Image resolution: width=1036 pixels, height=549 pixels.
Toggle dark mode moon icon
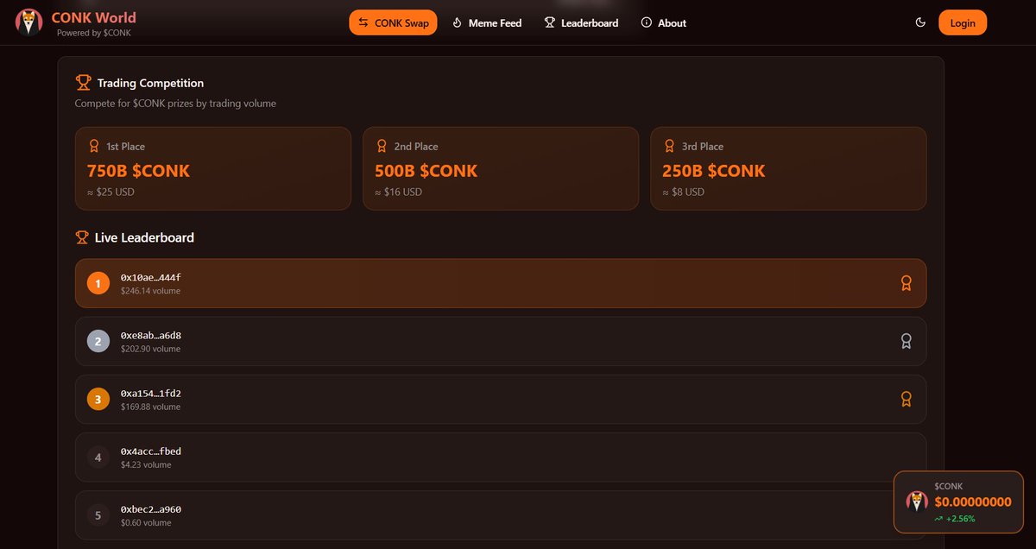click(920, 22)
